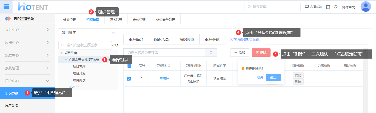This screenshot has height=113, width=376.
Task: Sort by the 管理员 column arrows
Action: pyautogui.click(x=169, y=66)
